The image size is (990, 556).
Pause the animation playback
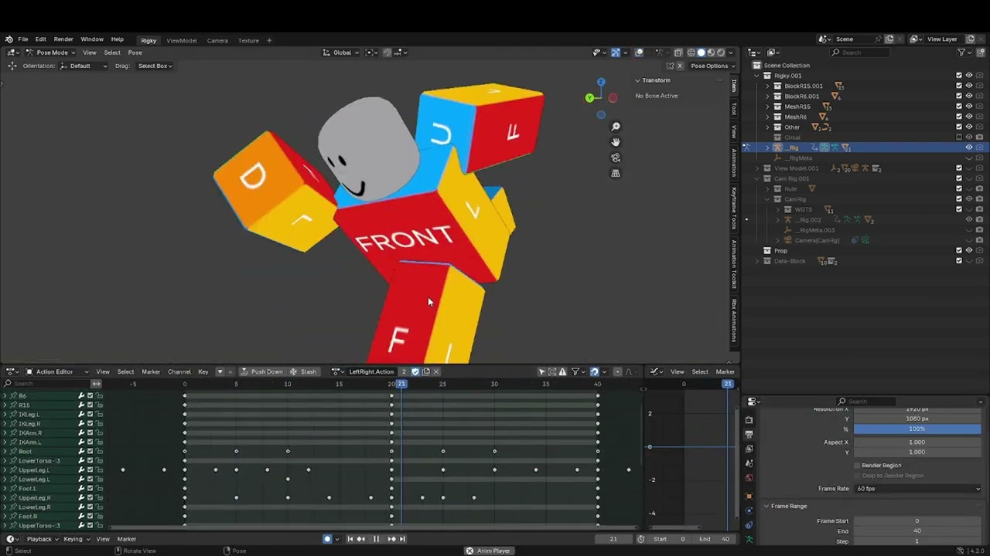pos(376,539)
